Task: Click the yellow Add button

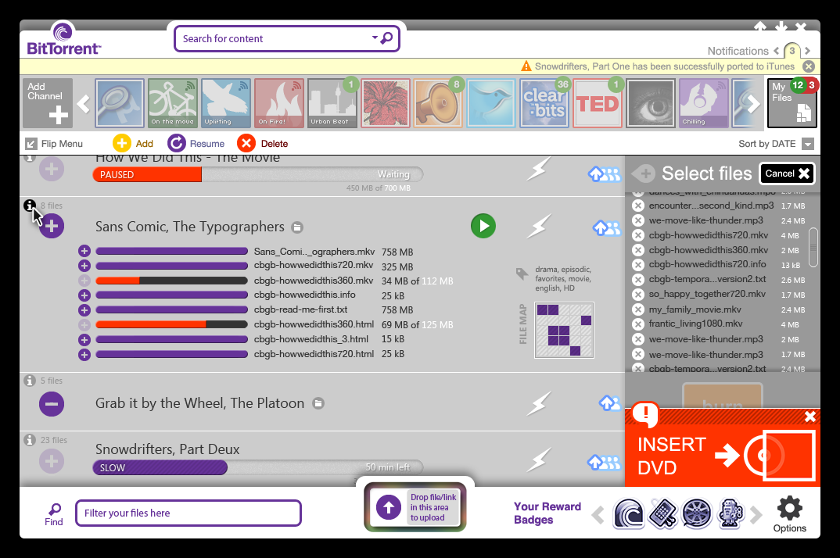Action: (121, 143)
